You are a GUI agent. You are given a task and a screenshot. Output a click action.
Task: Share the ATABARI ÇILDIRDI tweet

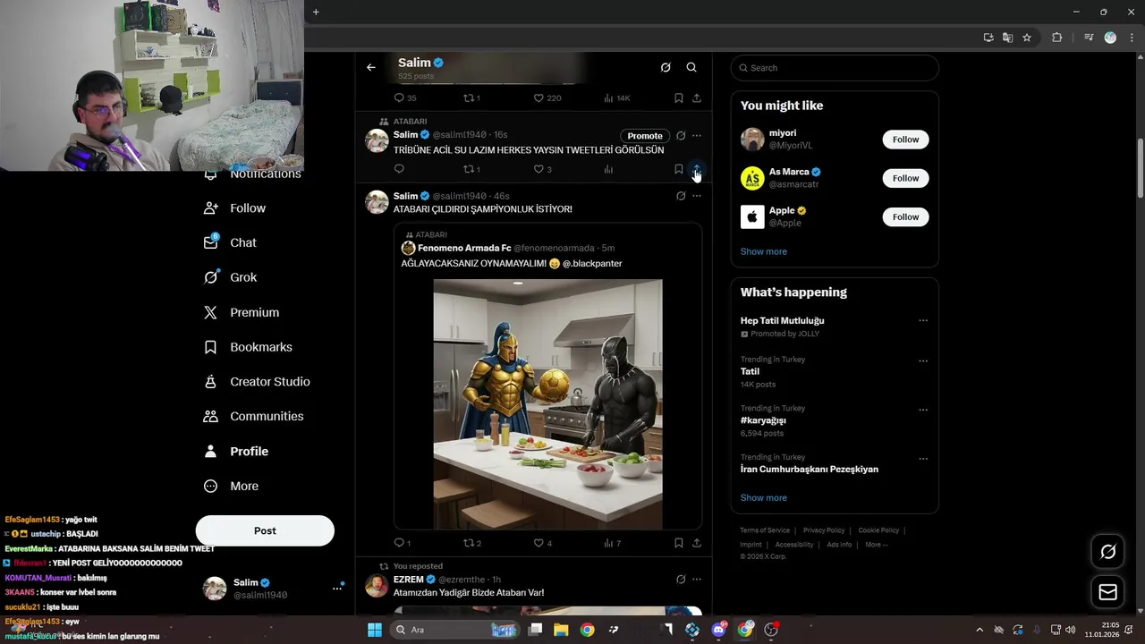[x=697, y=543]
